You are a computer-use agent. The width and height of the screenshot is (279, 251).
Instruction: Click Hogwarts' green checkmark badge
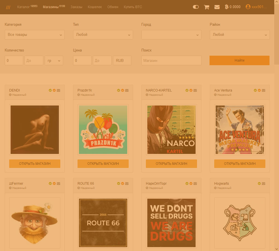[x=259, y=184]
